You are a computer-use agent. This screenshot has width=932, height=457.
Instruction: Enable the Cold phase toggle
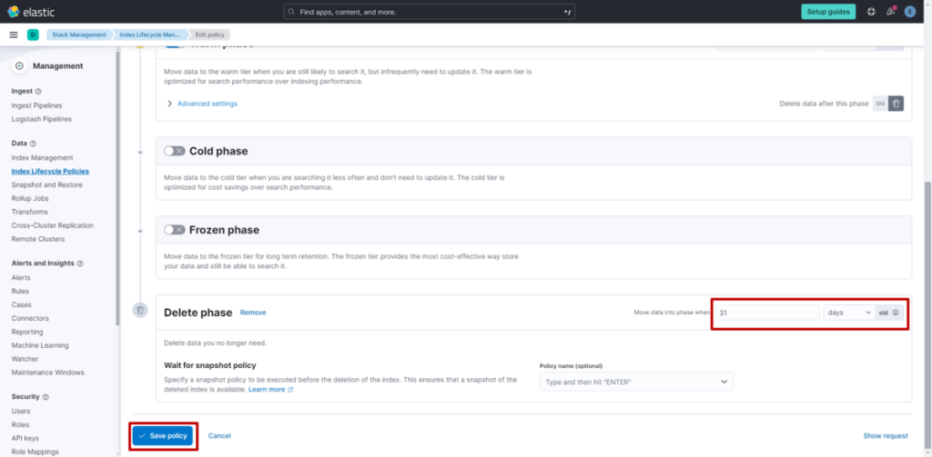tap(174, 151)
